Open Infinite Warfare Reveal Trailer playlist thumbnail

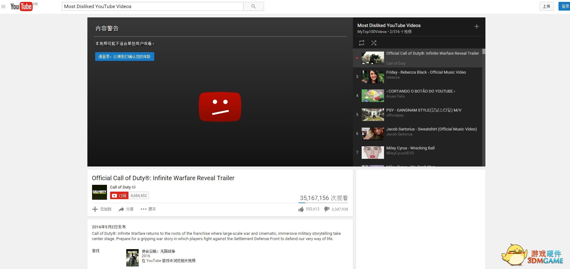point(373,58)
